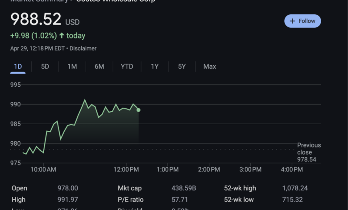
Task: Click the Open value 978.00
Action: [x=68, y=188]
